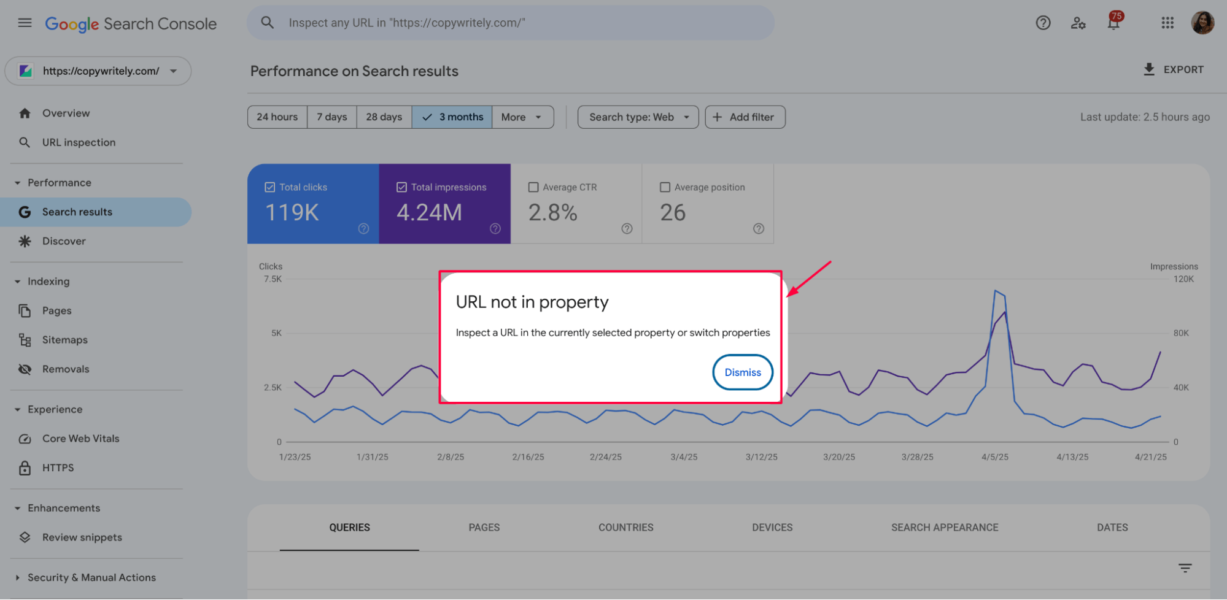Screen dimensions: 1227x600
Task: Click the Total impressions help icon
Action: click(x=495, y=228)
